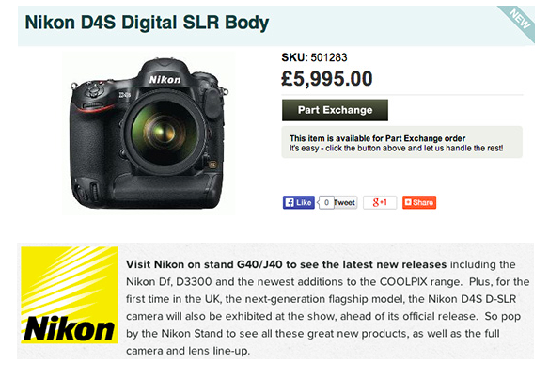Screen dimensions: 549x379
Task: Click the yellow Nikon logo
Action: point(70,295)
